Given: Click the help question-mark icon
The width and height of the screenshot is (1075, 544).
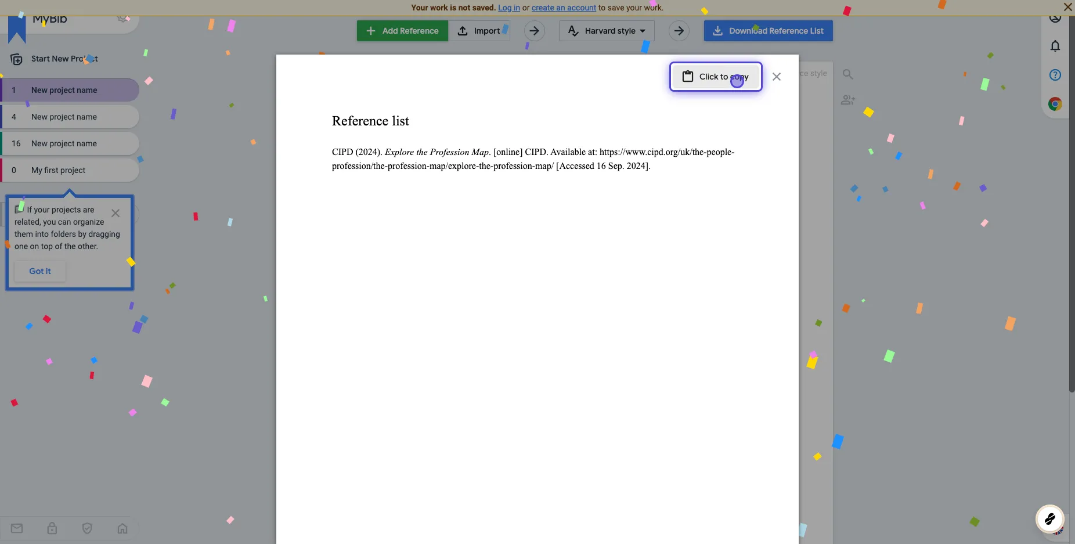Looking at the screenshot, I should (x=1055, y=74).
